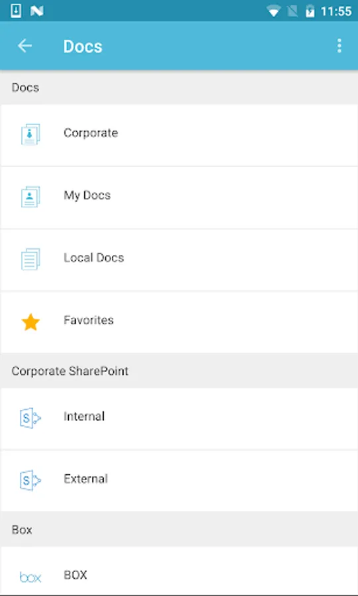358x596 pixels.
Task: Tap the My Docs person icon
Action: [x=30, y=197]
